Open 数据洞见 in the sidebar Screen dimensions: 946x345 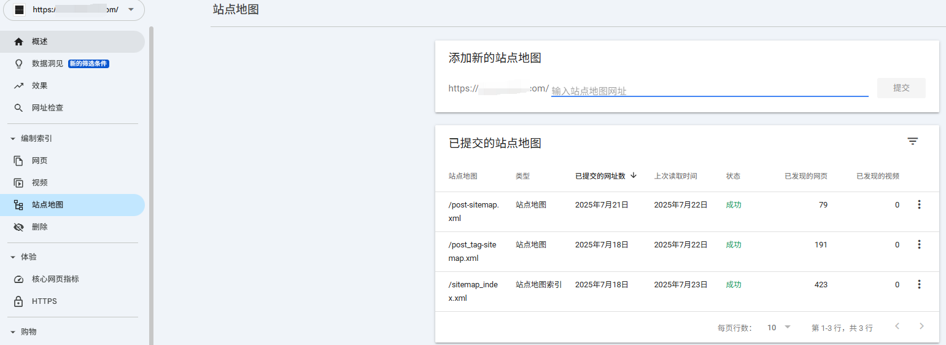(x=72, y=64)
